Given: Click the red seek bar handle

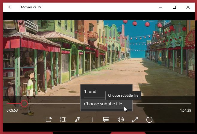Looking at the screenshot, I should click(24, 104).
